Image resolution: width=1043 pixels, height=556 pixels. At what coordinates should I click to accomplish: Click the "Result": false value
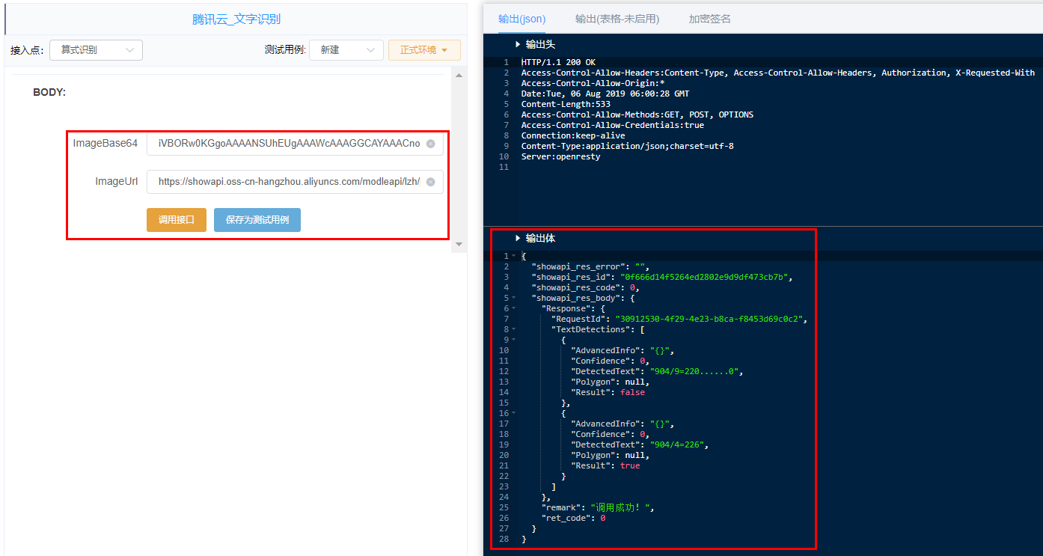[632, 392]
